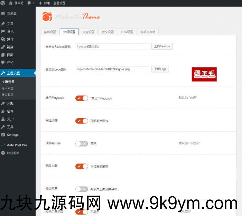This screenshot has height=216, width=242.
Task: Switch to the 文章设置 tab
Action: pos(88,32)
